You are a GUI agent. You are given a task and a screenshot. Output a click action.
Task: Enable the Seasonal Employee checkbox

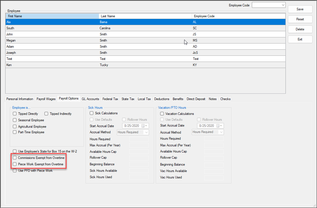click(x=15, y=120)
